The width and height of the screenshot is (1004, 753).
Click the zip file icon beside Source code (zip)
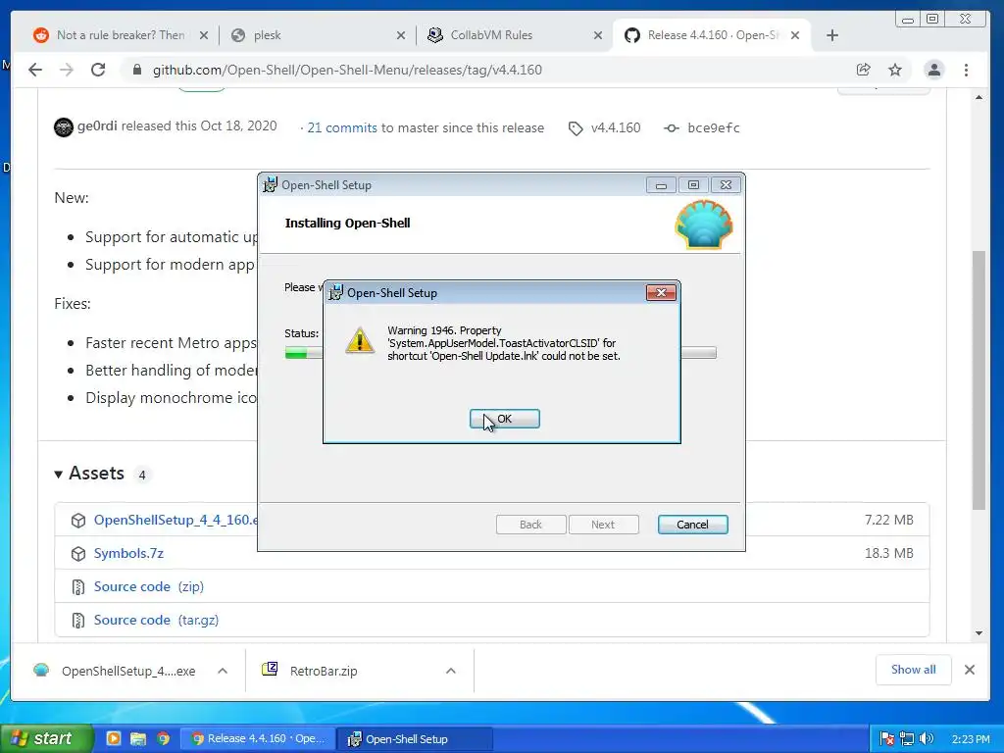click(78, 587)
